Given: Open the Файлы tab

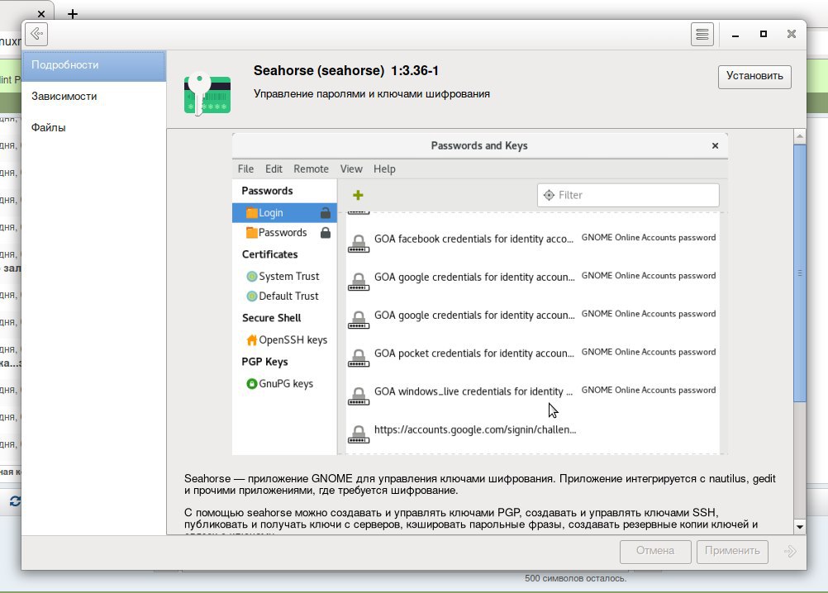Looking at the screenshot, I should (94, 128).
